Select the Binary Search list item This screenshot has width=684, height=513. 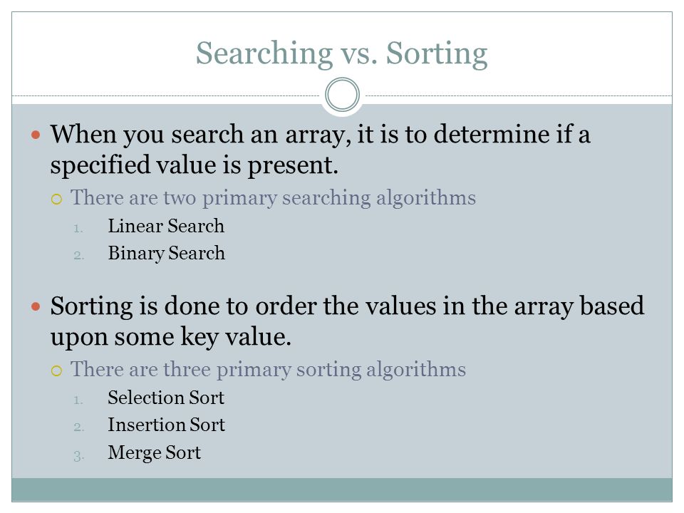167,254
